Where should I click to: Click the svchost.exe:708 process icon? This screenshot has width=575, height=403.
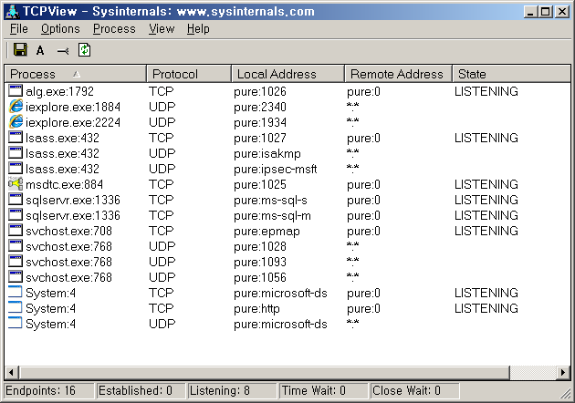[x=16, y=230]
